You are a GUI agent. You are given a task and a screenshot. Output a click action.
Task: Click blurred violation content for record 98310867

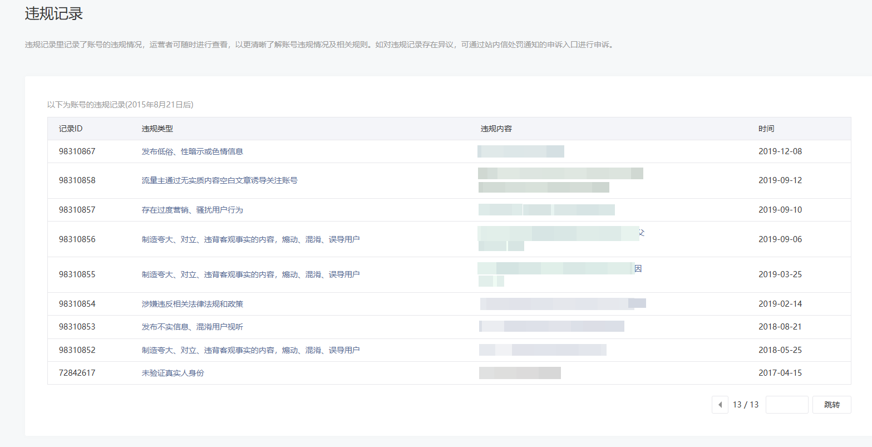coord(521,151)
